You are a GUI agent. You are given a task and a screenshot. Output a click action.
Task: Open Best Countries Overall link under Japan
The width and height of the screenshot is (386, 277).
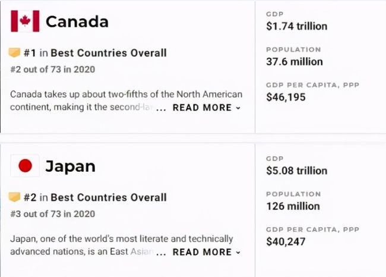click(x=109, y=197)
